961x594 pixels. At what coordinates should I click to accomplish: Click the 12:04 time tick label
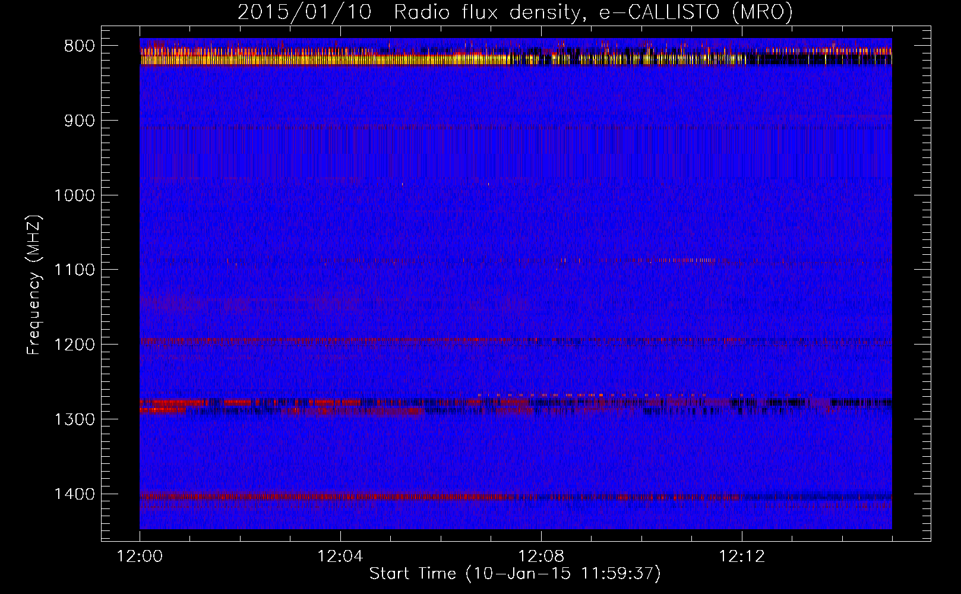(x=340, y=557)
